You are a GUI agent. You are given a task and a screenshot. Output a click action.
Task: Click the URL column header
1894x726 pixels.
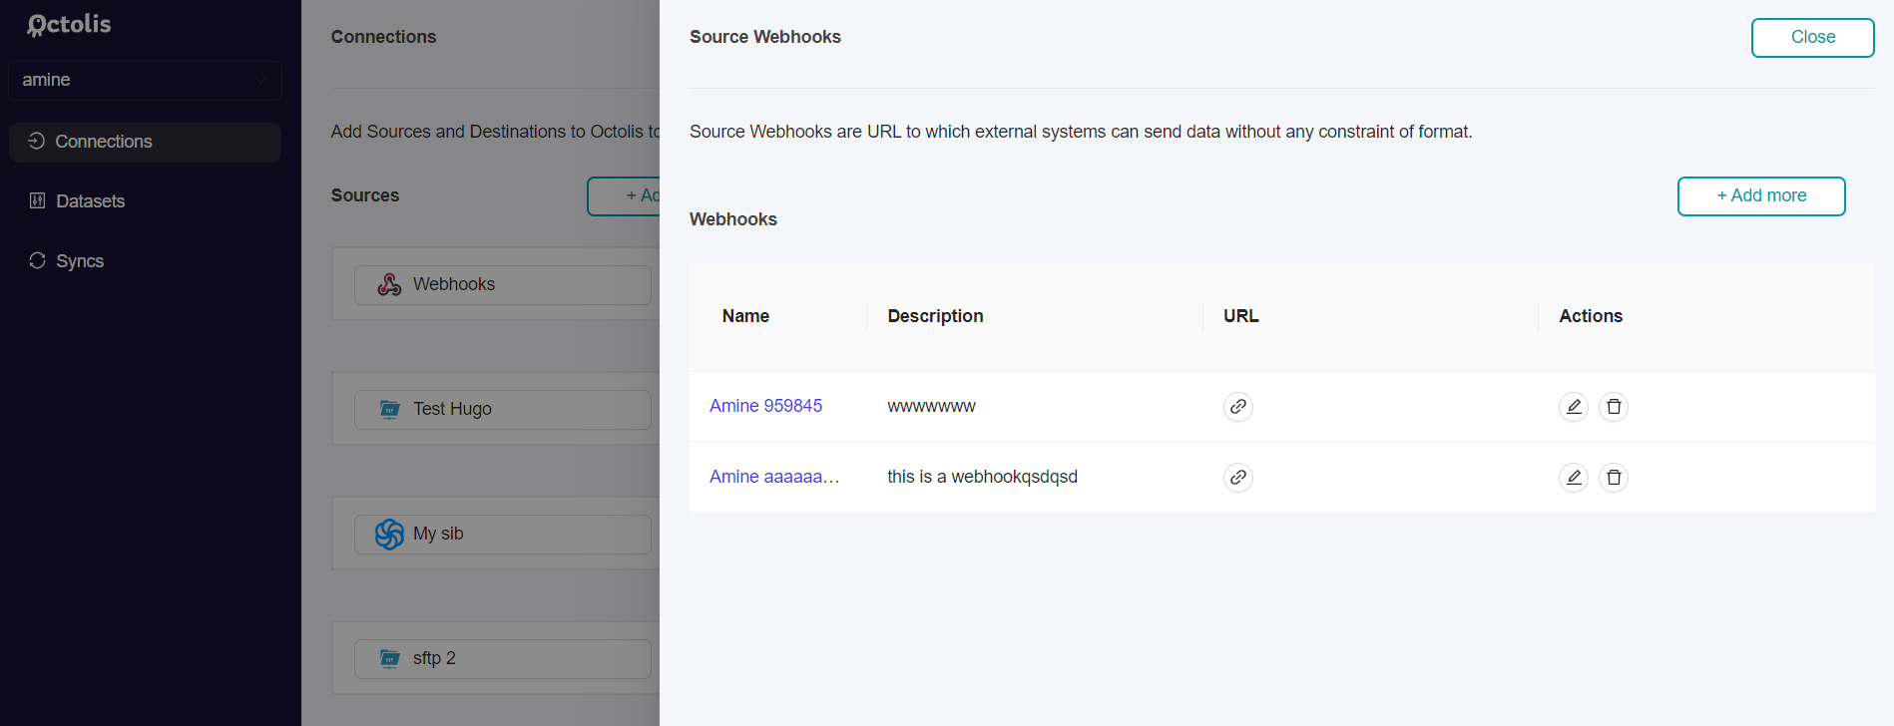(1240, 316)
